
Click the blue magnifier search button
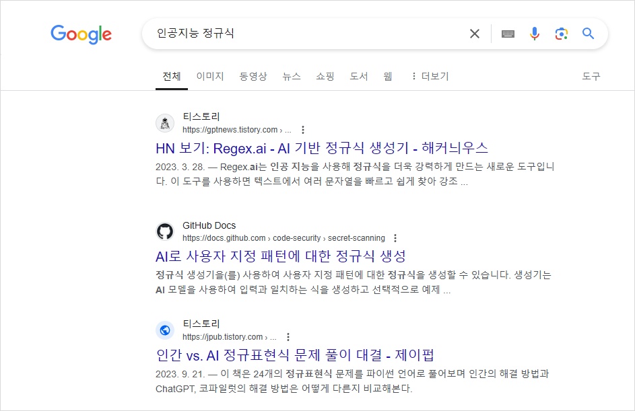[x=588, y=34]
